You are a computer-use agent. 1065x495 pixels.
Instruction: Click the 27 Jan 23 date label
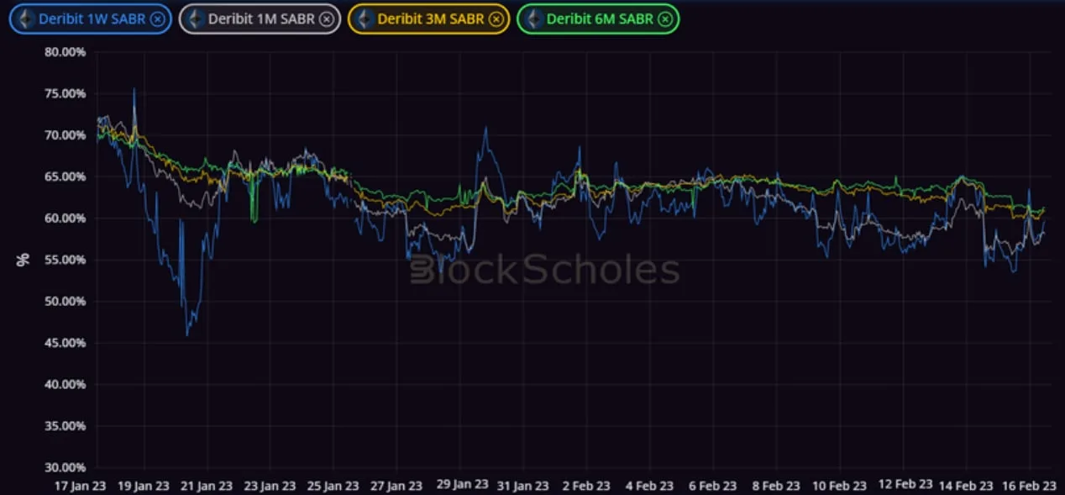click(x=396, y=486)
